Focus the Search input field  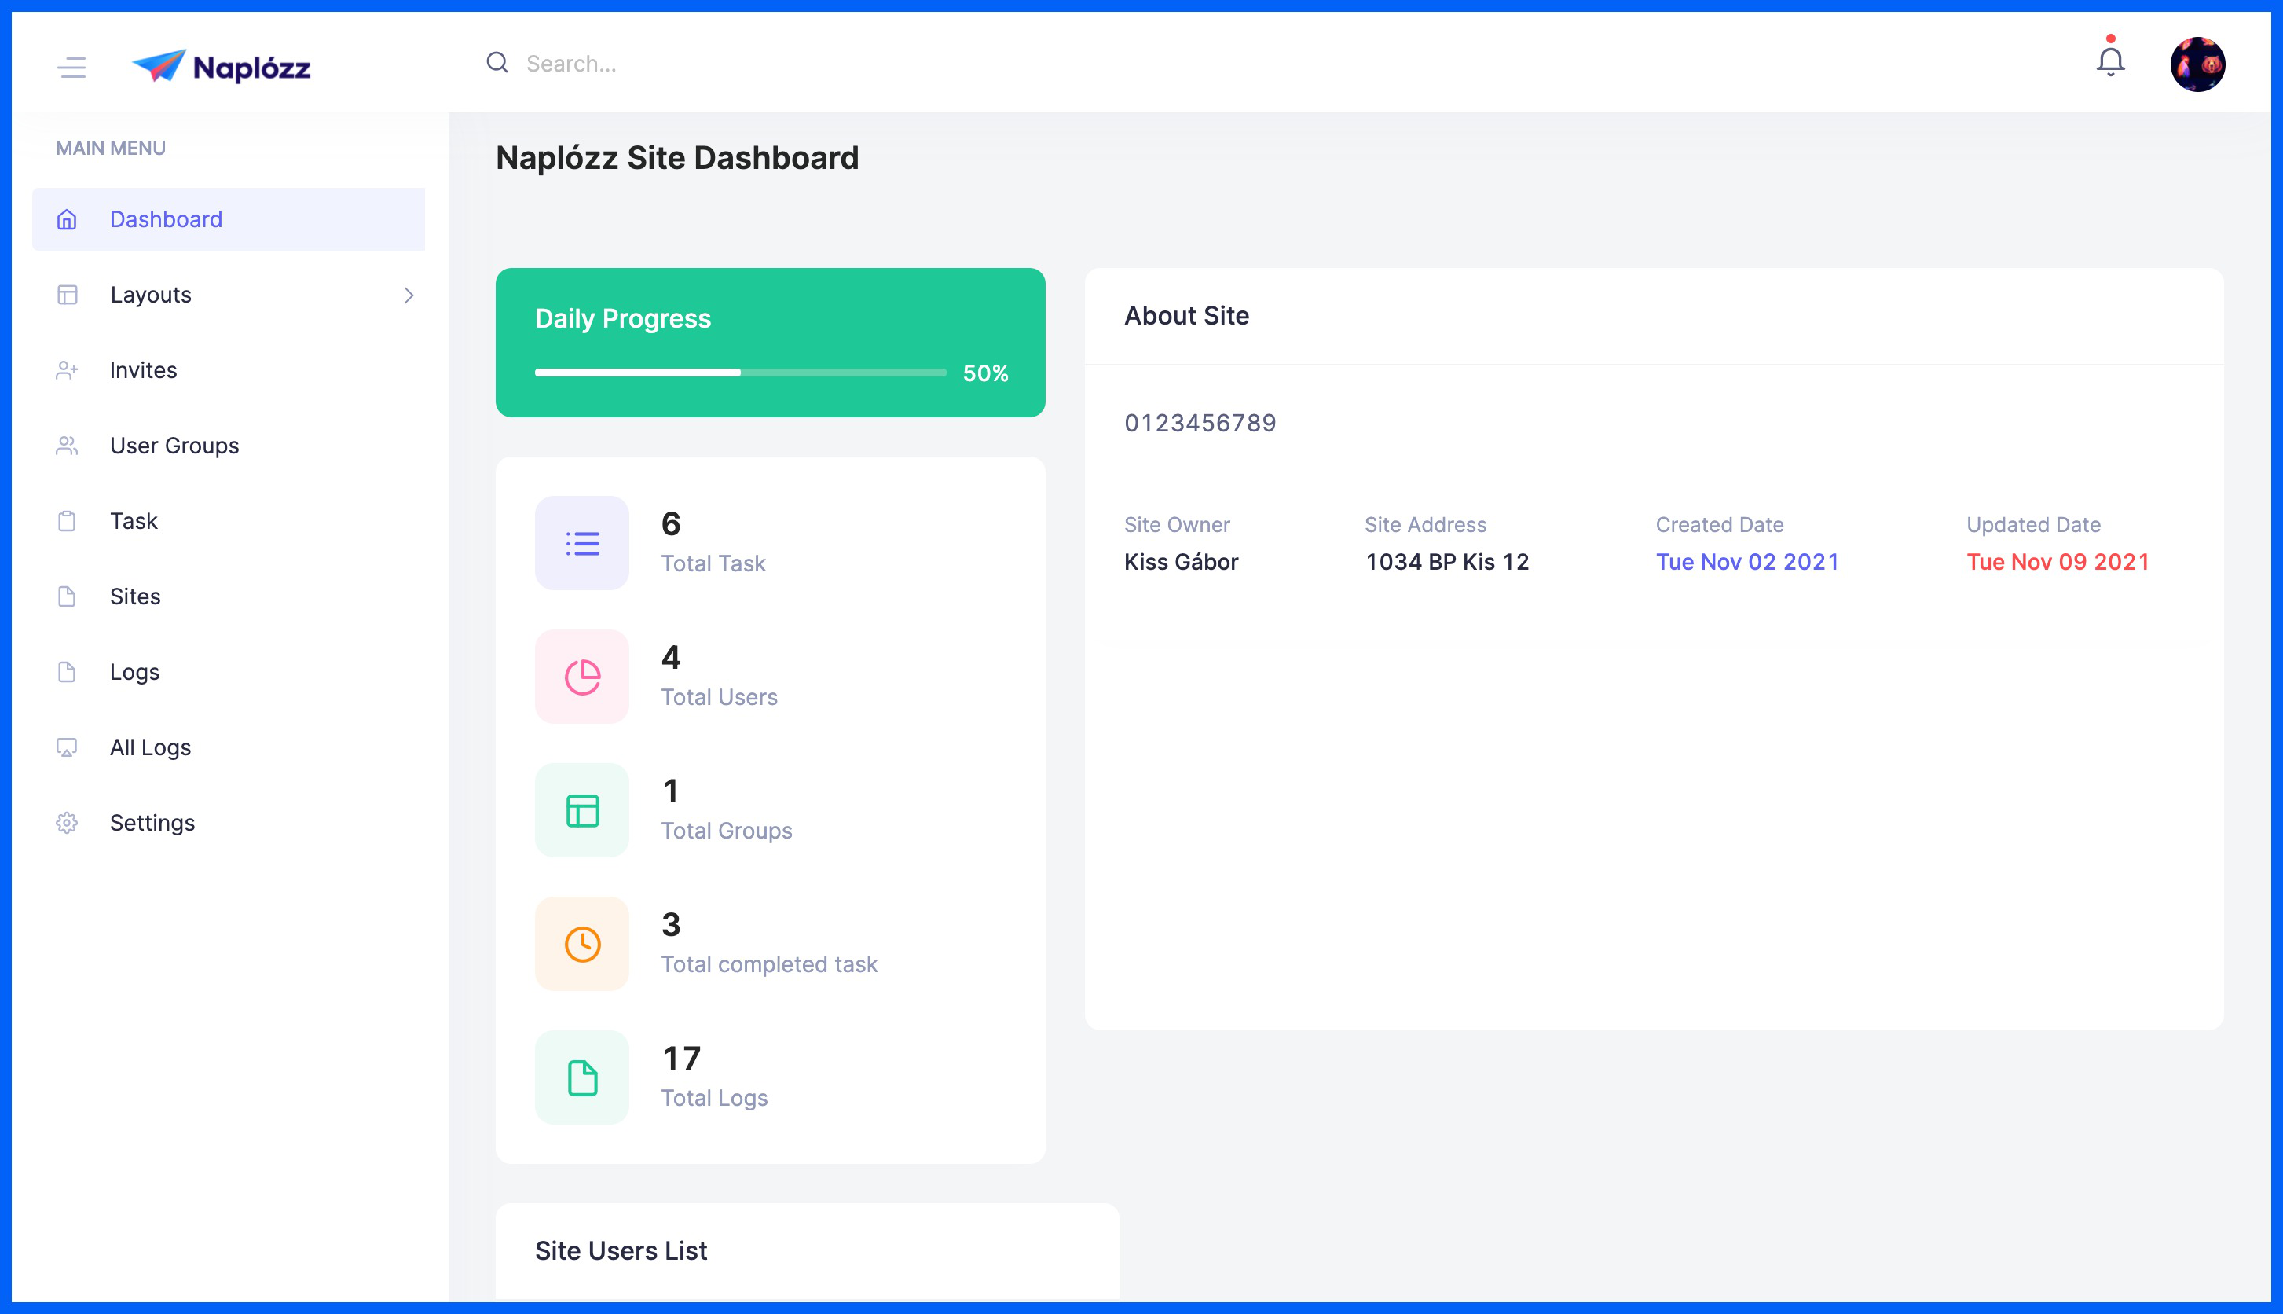point(812,63)
